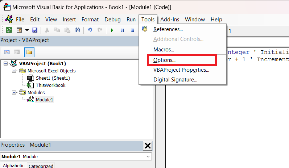The width and height of the screenshot is (289, 168).
Task: Select VBAProject (Book1) in project tree
Action: click(42, 64)
